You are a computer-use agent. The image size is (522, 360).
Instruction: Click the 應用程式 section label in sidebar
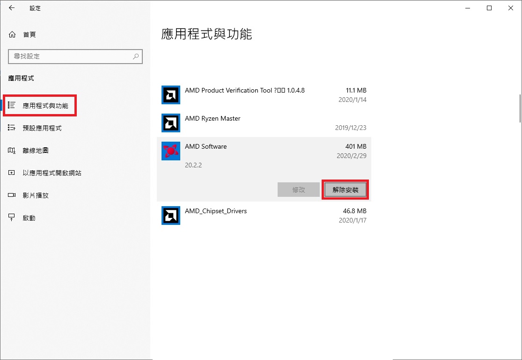coord(21,79)
